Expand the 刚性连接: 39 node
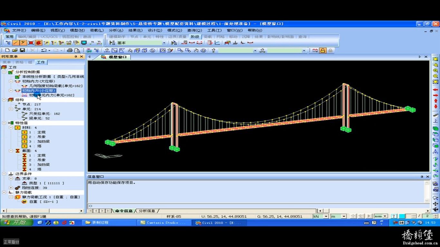Screen dimensions: 440x247 11,188
